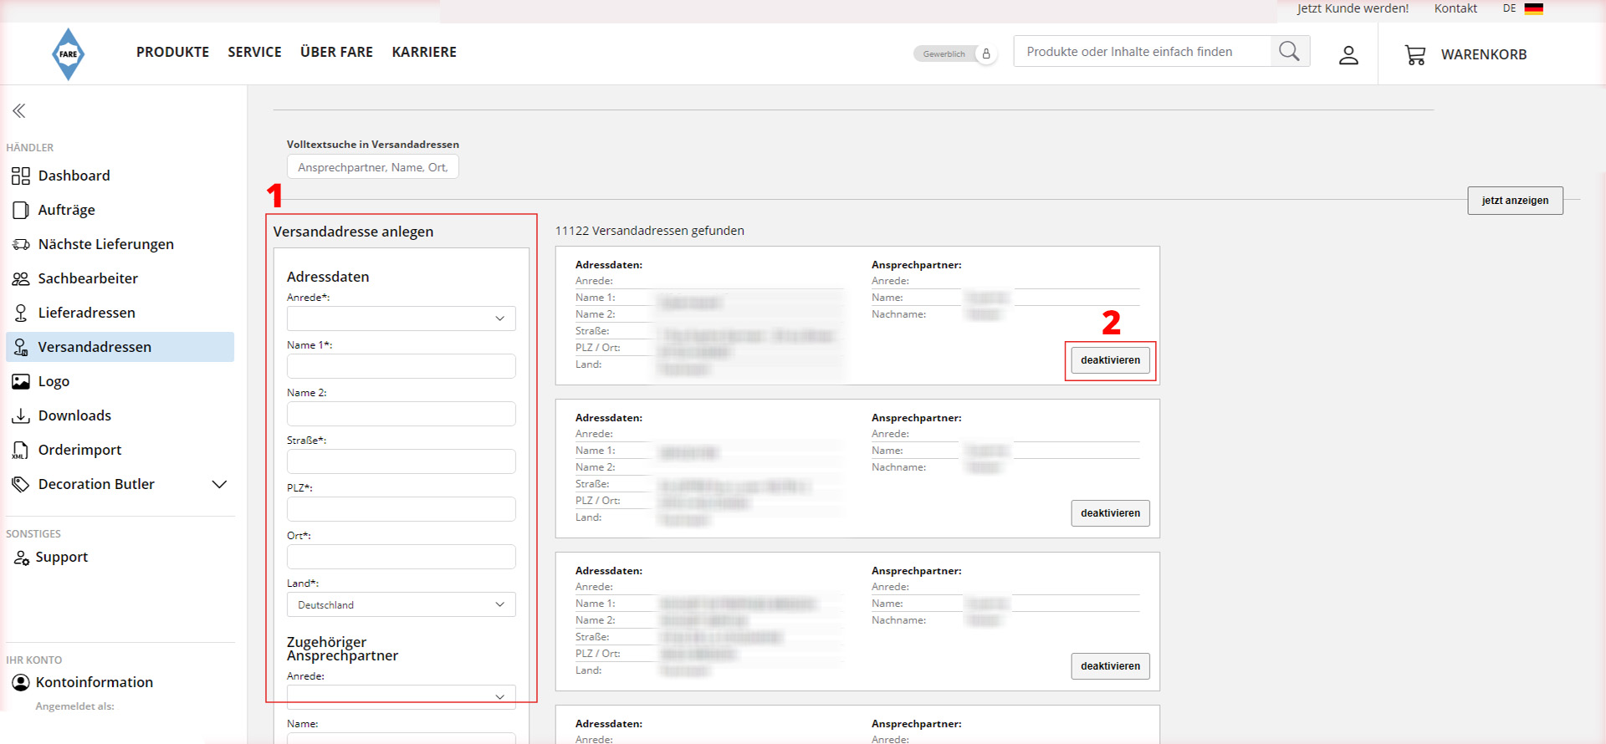
Task: Click '11122 Versandadressen gefunden' text
Action: tap(650, 231)
